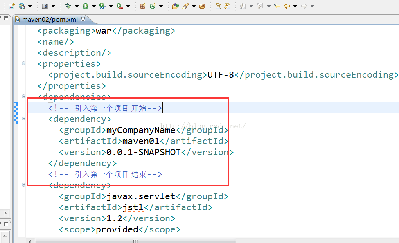Click the '</properties>' closing tag
Screen dimensions: 399x243
tap(72, 86)
